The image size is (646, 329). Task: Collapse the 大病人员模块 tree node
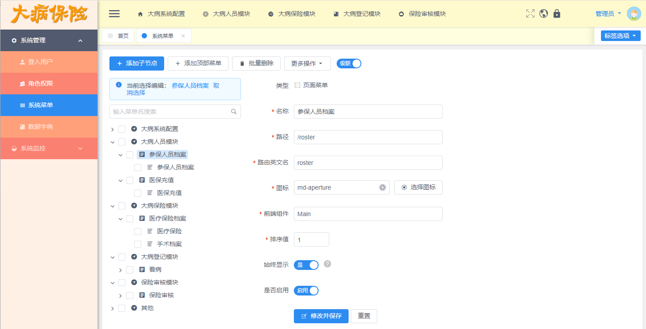[x=112, y=142]
